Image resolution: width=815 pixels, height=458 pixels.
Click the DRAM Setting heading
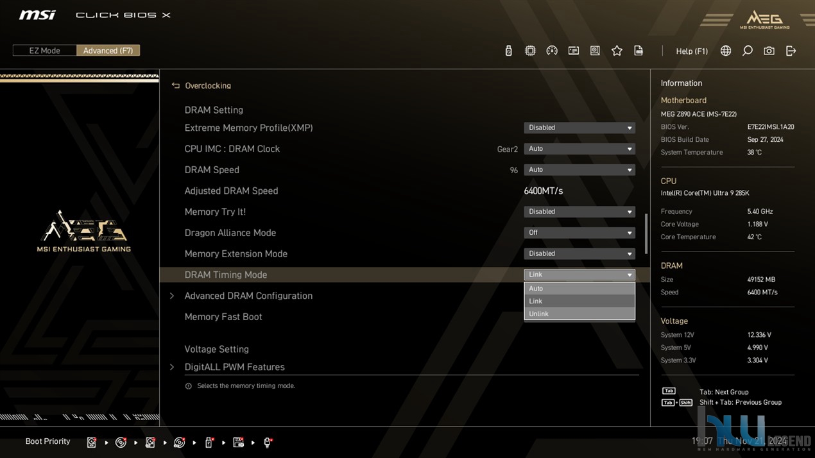(214, 110)
